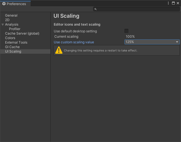The width and height of the screenshot is (181, 142).
Task: Click the restart required warning message
Action: click(x=101, y=51)
